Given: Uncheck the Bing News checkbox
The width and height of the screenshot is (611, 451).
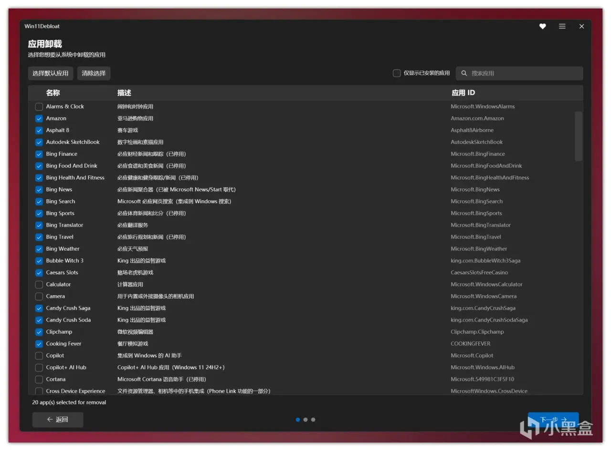Looking at the screenshot, I should [x=39, y=190].
